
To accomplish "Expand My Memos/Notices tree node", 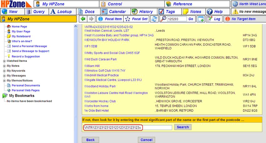I will [x=4, y=81].
